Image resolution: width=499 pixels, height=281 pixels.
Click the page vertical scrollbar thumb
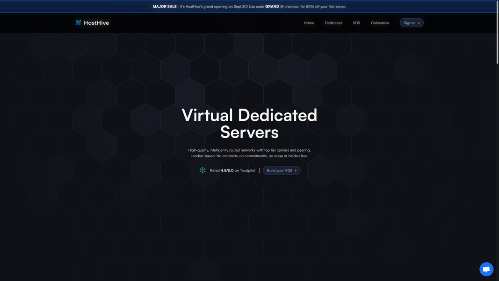(x=498, y=32)
